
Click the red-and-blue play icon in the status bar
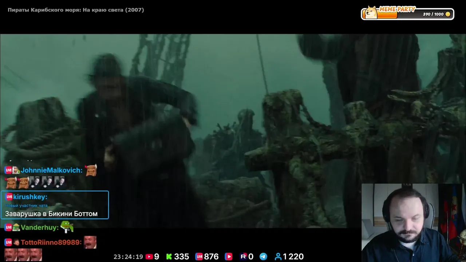point(229,257)
